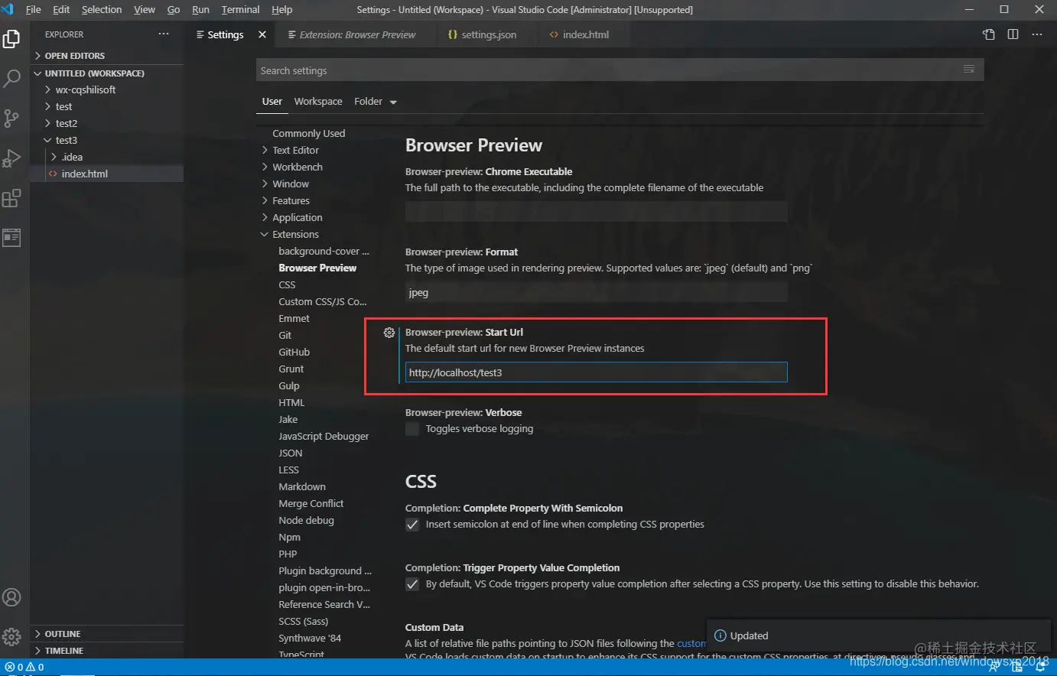Screen dimensions: 1057x676
Task: Select JavaScript Debugger settings entry
Action: pos(324,437)
